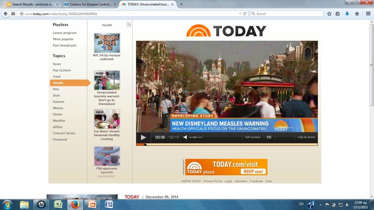Screen dimensions: 374x210
Task: Click the EN language indicator
Action: click(301, 204)
